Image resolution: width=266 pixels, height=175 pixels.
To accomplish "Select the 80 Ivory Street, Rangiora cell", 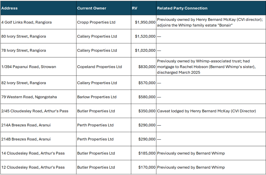I will click(x=24, y=36).
